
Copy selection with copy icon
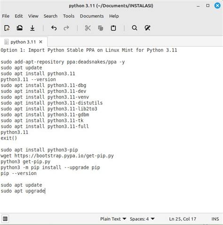[x=101, y=28]
